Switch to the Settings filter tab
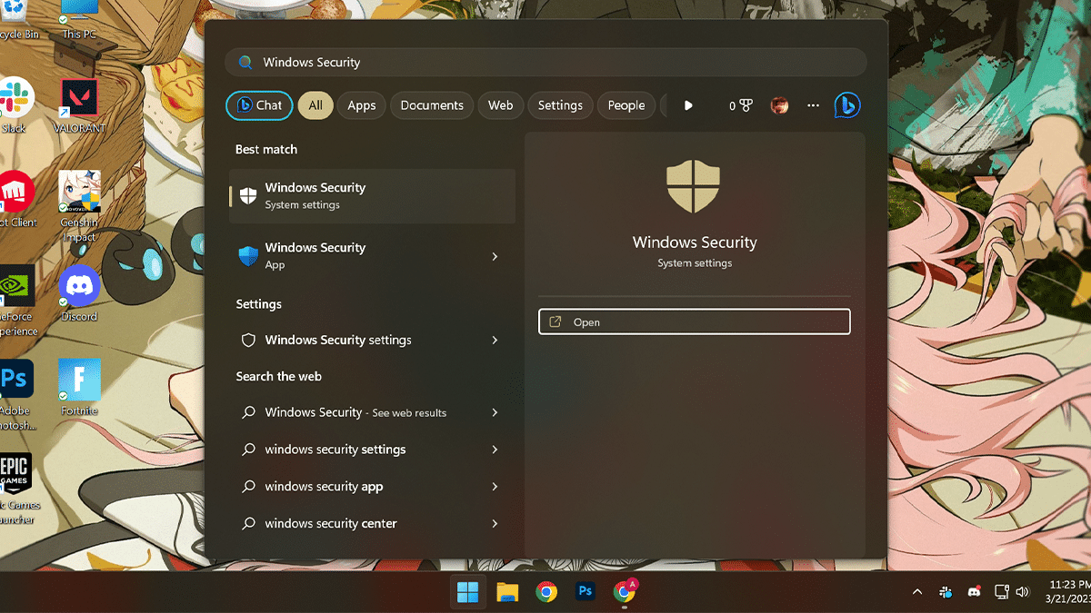 [560, 105]
